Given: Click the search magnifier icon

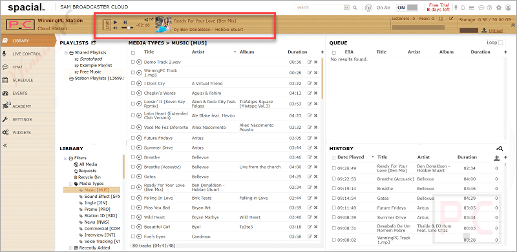Looking at the screenshot, I should pos(355,8).
